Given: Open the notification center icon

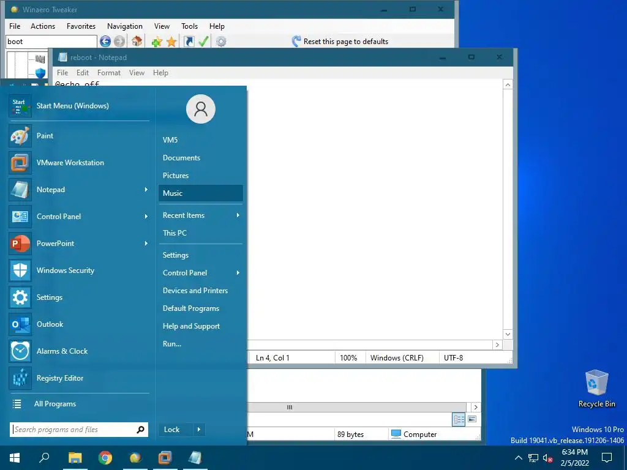Looking at the screenshot, I should pos(607,458).
